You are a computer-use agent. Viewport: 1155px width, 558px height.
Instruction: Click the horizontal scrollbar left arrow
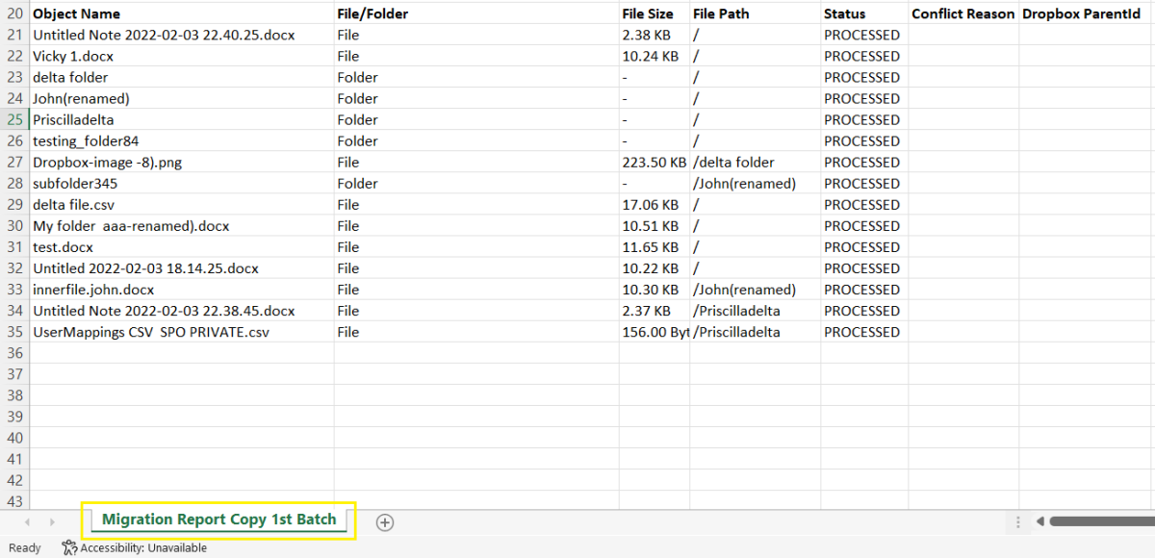[1040, 522]
